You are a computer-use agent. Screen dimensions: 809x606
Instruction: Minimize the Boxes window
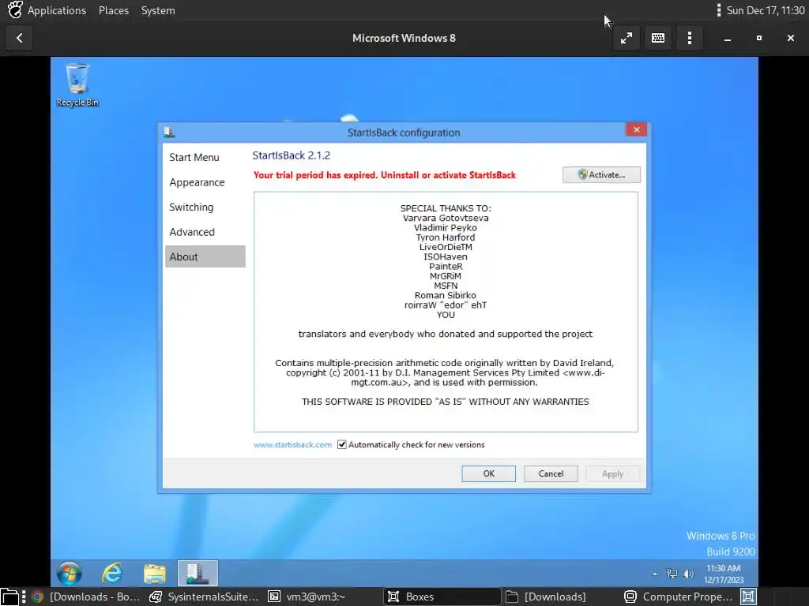728,38
